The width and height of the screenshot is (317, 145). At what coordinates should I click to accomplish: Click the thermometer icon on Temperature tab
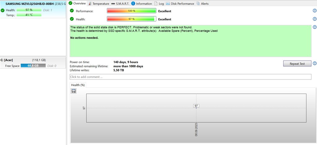click(90, 4)
